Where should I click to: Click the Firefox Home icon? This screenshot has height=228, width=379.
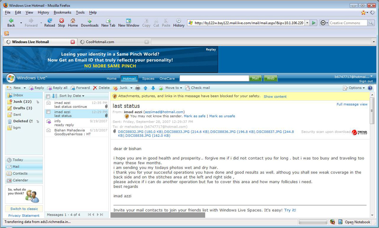point(72,22)
